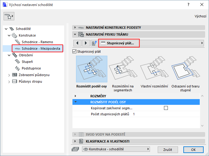209x156 pixels.
Task: Click the Půdorys stropu icon
Action: 15,81
